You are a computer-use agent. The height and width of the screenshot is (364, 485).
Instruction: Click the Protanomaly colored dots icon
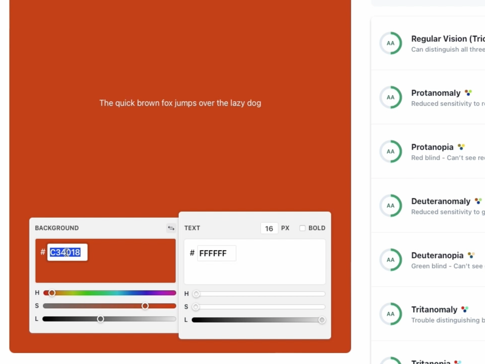[x=468, y=93]
